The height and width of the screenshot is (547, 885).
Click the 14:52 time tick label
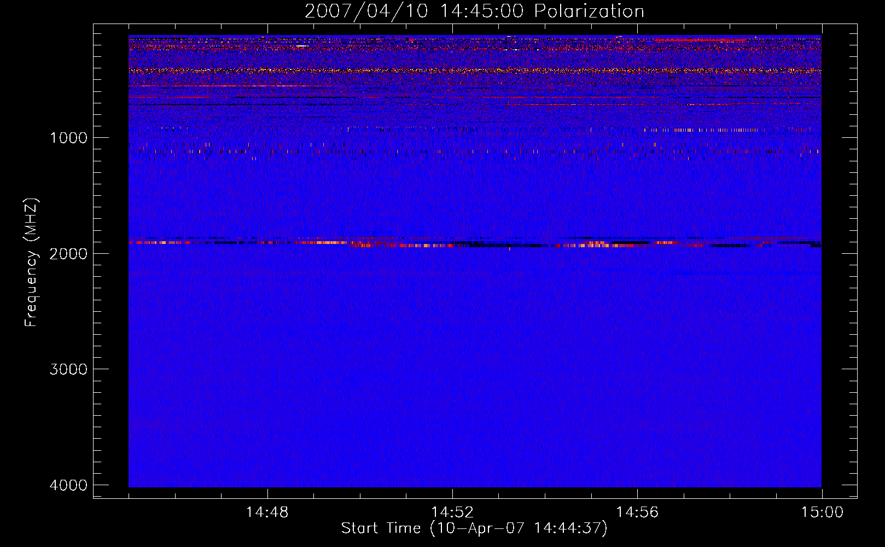pos(452,513)
